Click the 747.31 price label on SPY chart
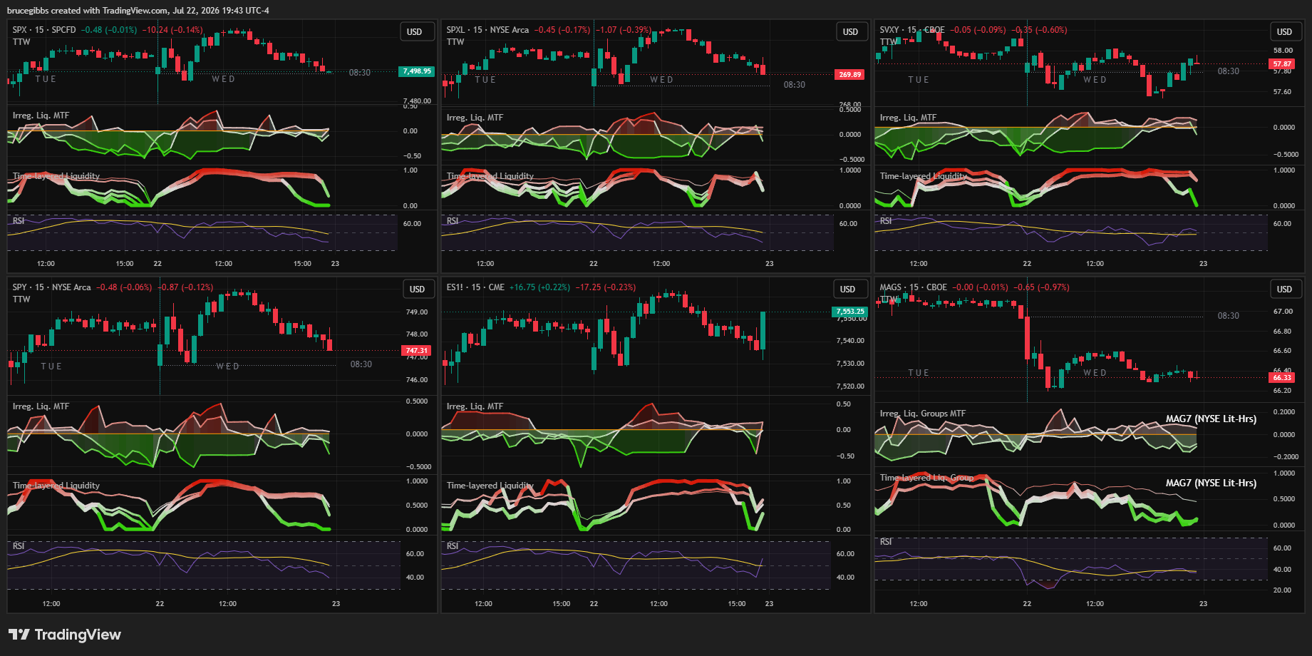 (417, 351)
